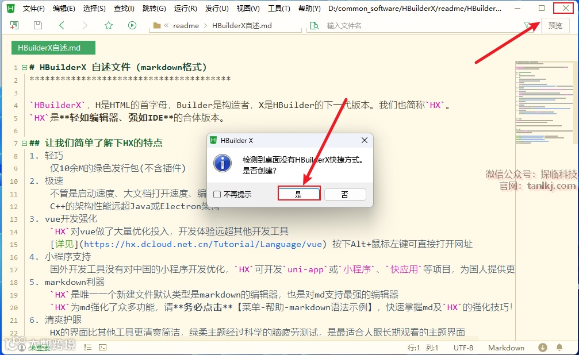The height and width of the screenshot is (355, 579).
Task: Open the 编辑(E) menu
Action: pos(64,8)
